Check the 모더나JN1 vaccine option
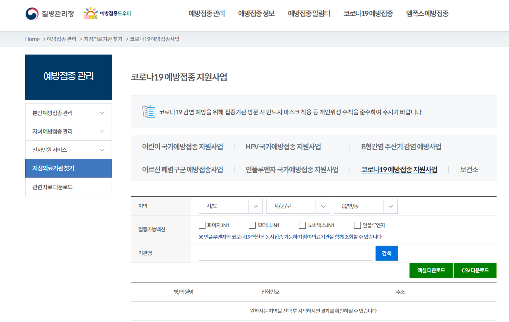509x322 pixels. tap(251, 225)
